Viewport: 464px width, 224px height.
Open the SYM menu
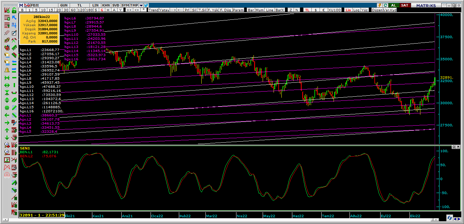click(125, 5)
